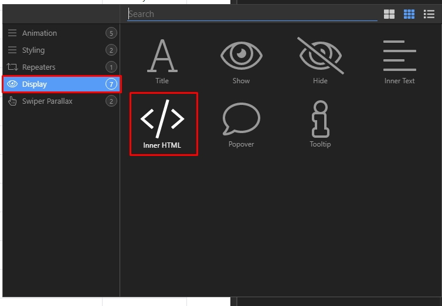The height and width of the screenshot is (306, 442).
Task: Click the Display count badge 7
Action: [111, 84]
